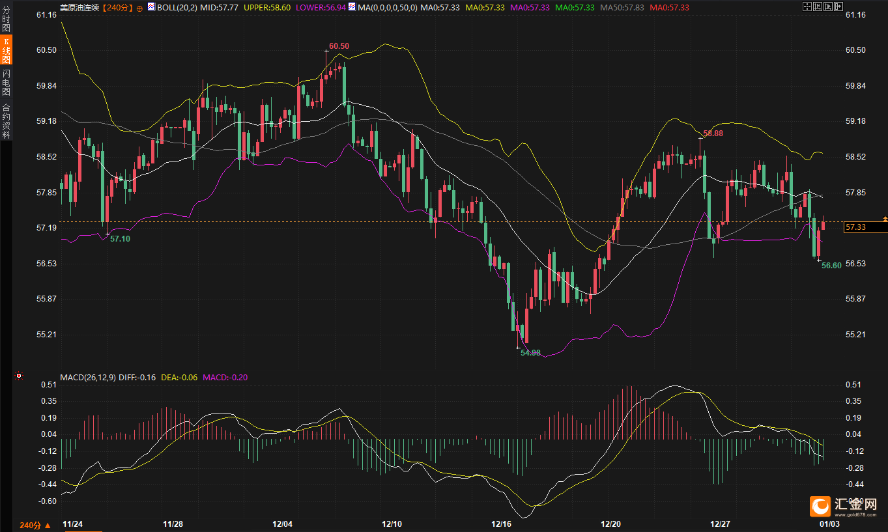Viewport: 888px width, 532px height.
Task: Open the 240分 timeframe selector at bottom left
Action: 35,525
